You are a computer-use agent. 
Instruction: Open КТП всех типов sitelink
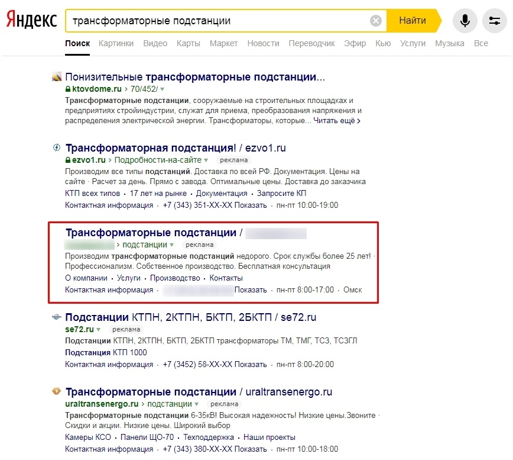93,194
